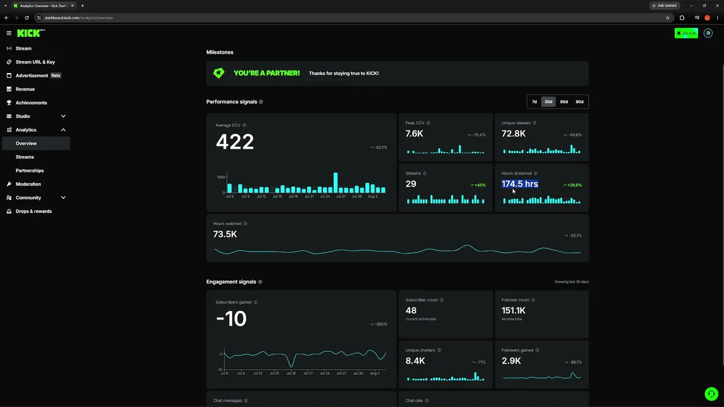Click info icon beside Streams card title

[425, 174]
